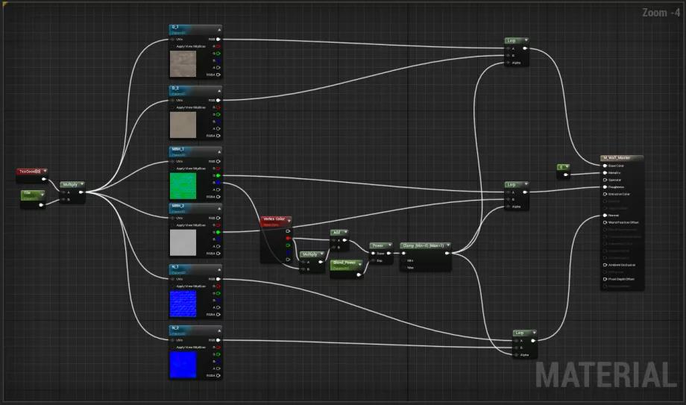This screenshot has width=686, height=405.
Task: Click the Normal input pin on M_Wall_Master
Action: tap(605, 216)
